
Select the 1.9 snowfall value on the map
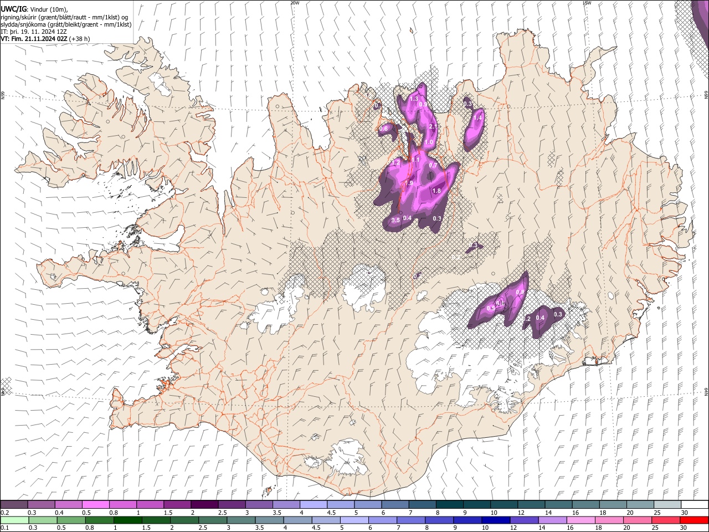pos(409,183)
